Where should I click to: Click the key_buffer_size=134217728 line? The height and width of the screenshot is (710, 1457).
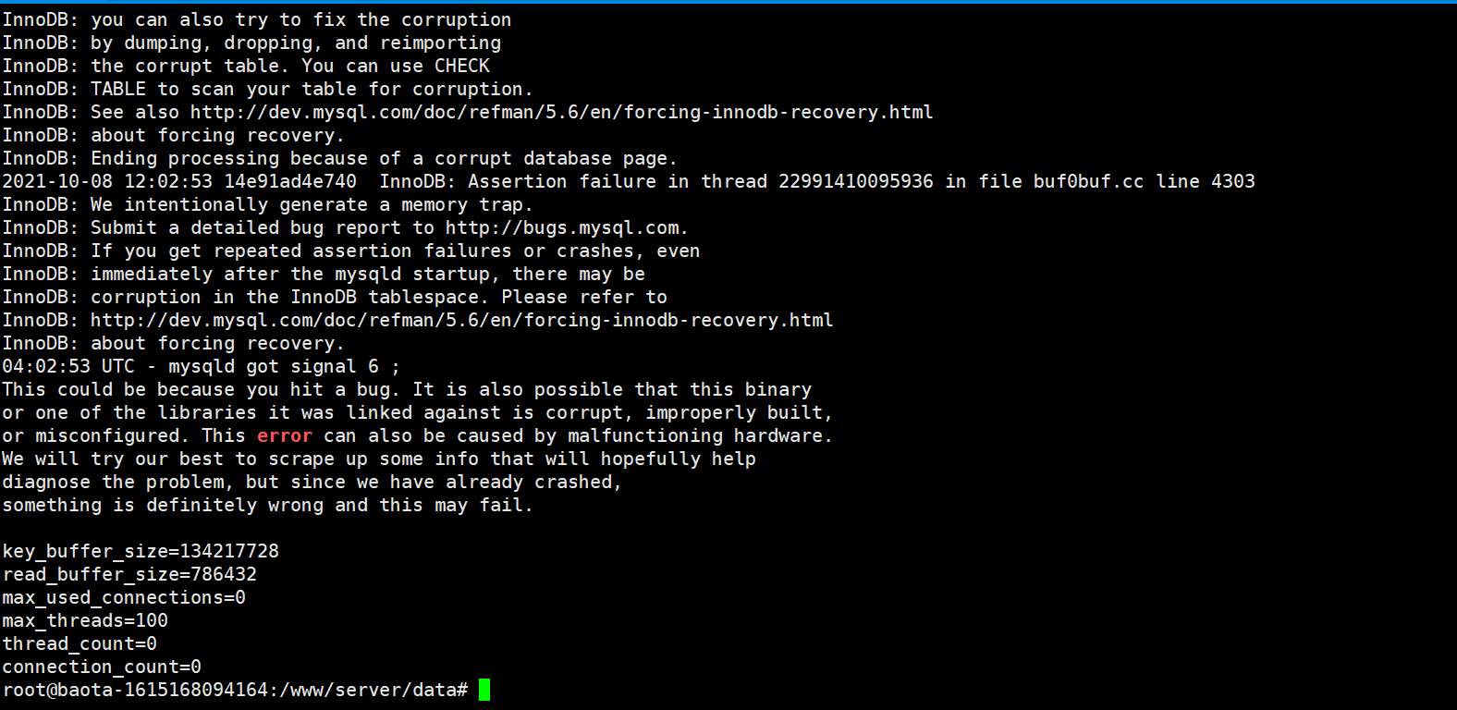(x=141, y=551)
